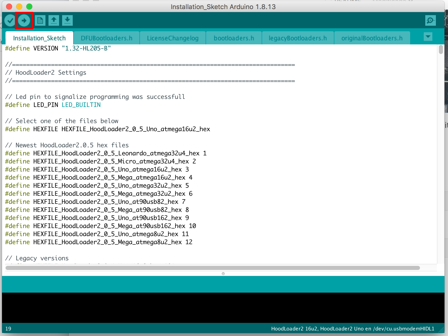Click the line number 19 in status bar
The height and width of the screenshot is (336, 448).
8,329
